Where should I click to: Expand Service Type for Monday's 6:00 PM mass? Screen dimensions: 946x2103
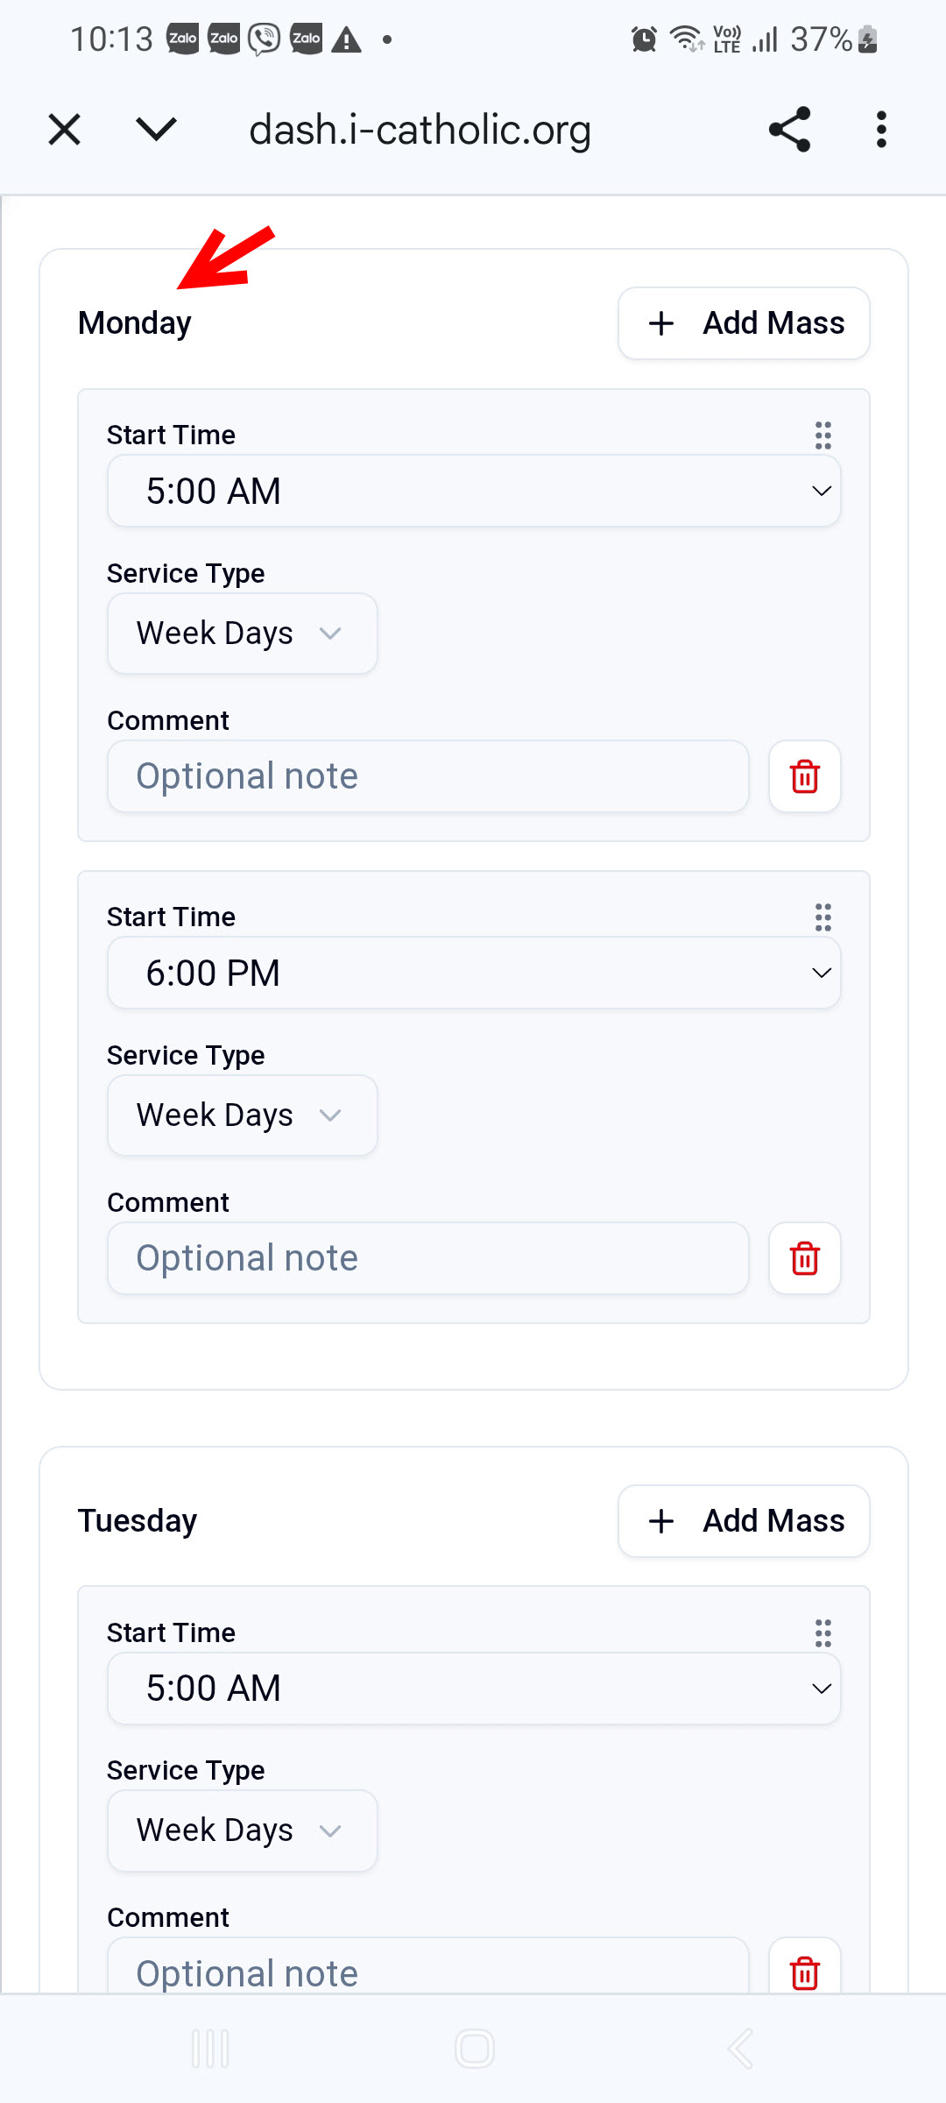pyautogui.click(x=242, y=1115)
